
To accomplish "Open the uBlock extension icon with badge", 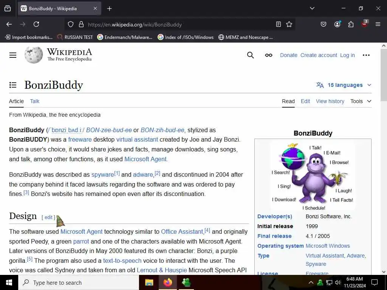I will [x=365, y=24].
